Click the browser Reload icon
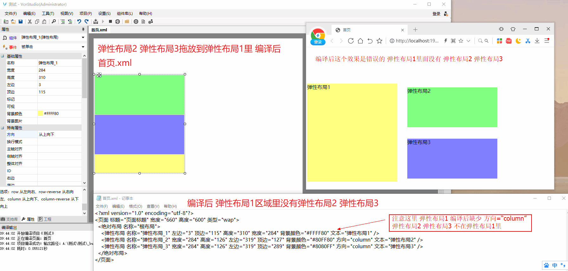This screenshot has width=568, height=271. (351, 41)
